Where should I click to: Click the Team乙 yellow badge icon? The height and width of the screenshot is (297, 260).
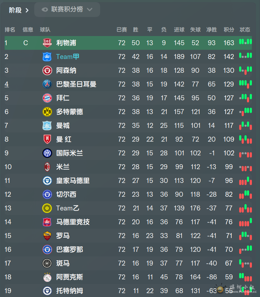tap(47, 208)
